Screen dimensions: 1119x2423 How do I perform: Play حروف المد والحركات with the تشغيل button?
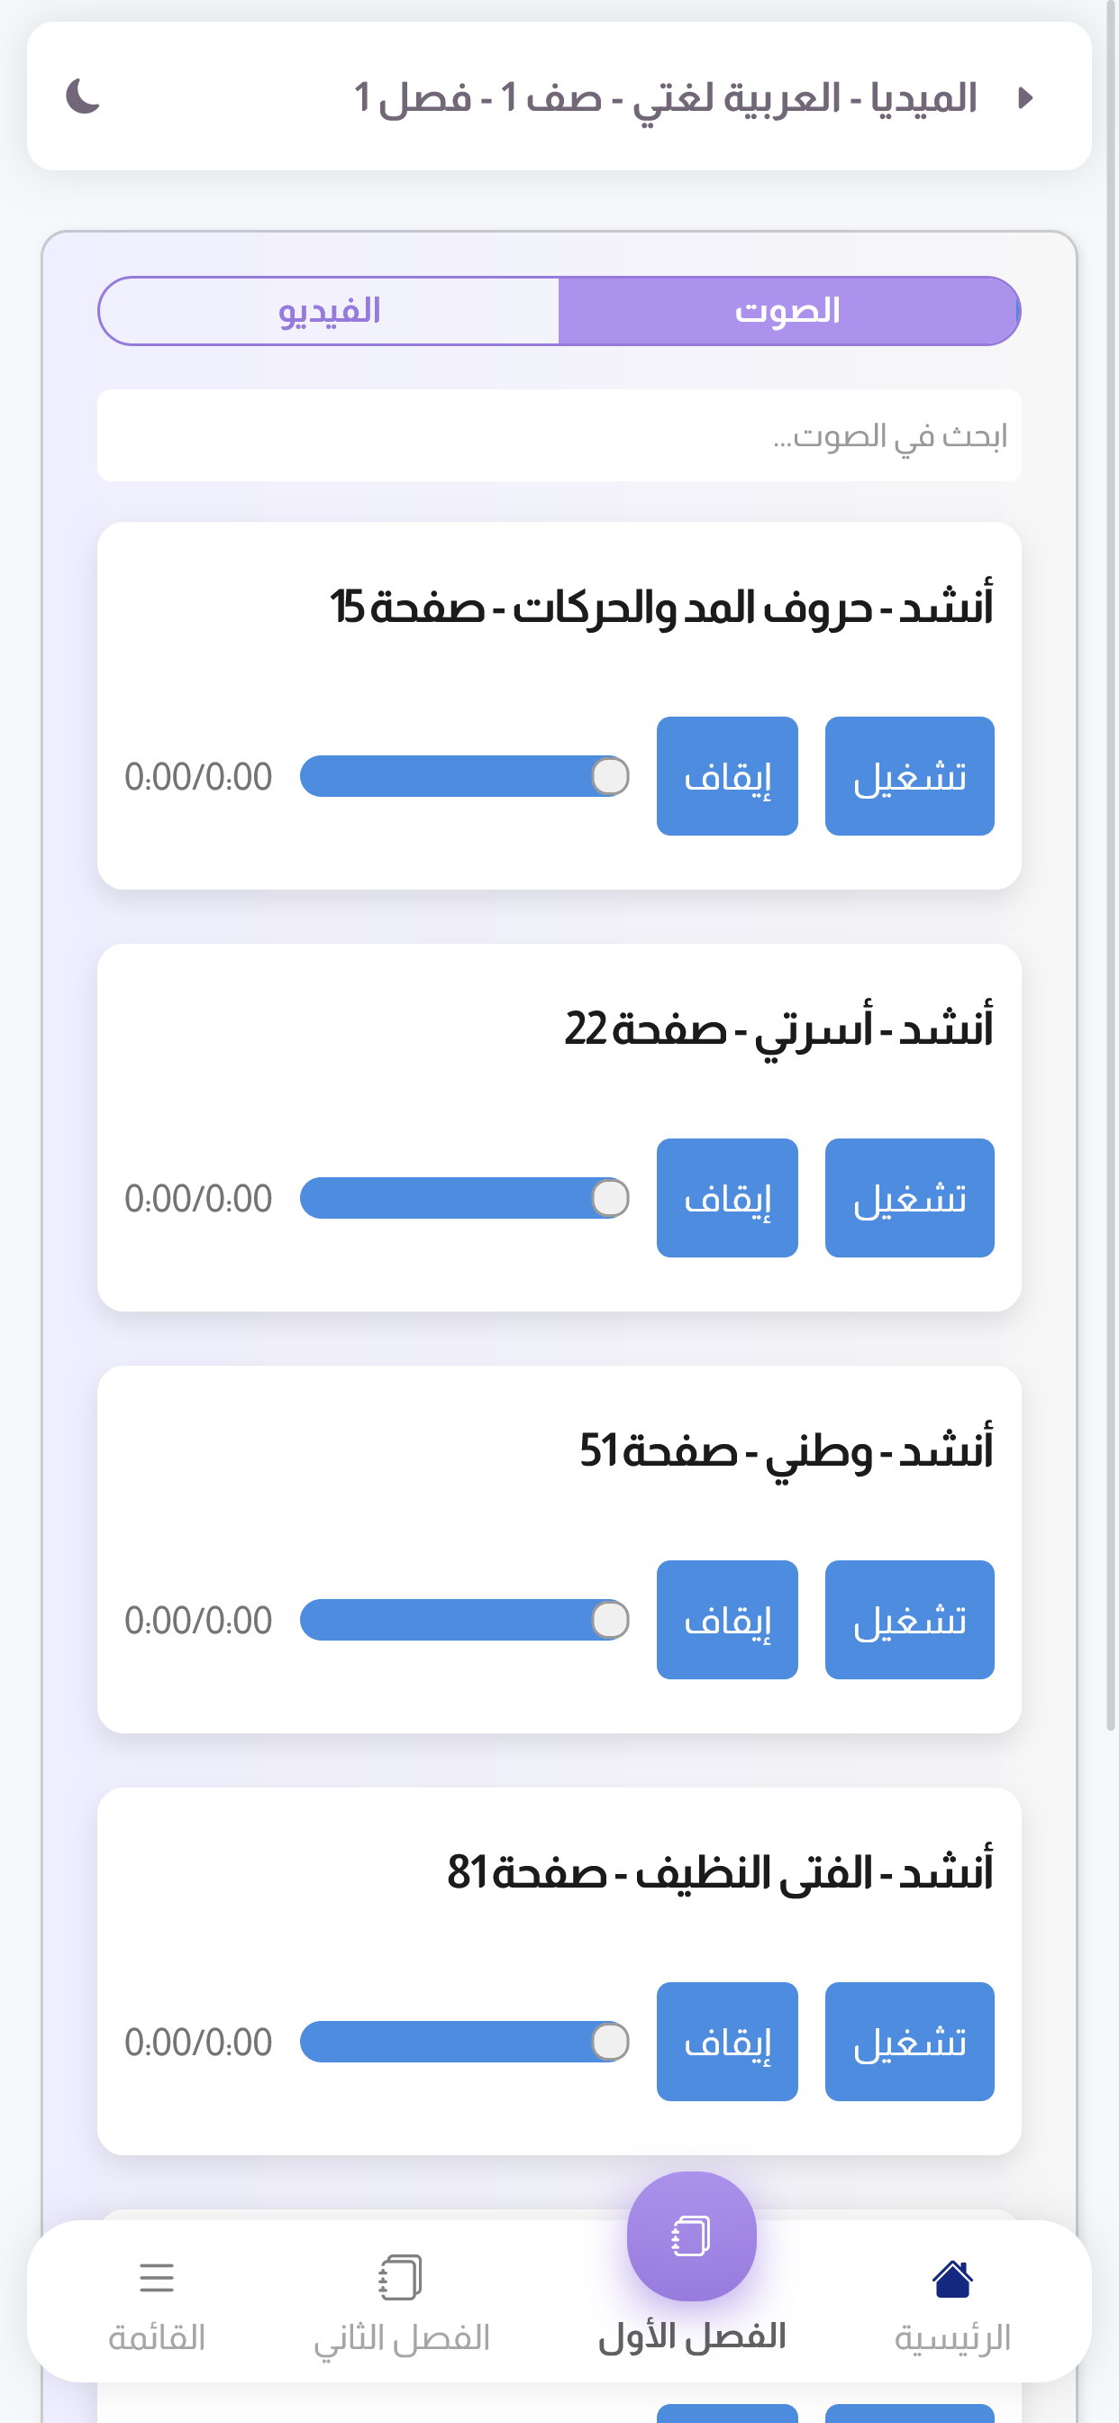pyautogui.click(x=909, y=776)
